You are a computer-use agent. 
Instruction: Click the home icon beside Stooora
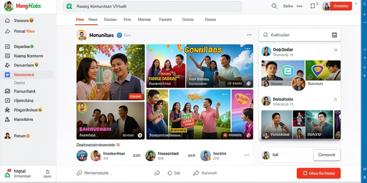[8, 20]
